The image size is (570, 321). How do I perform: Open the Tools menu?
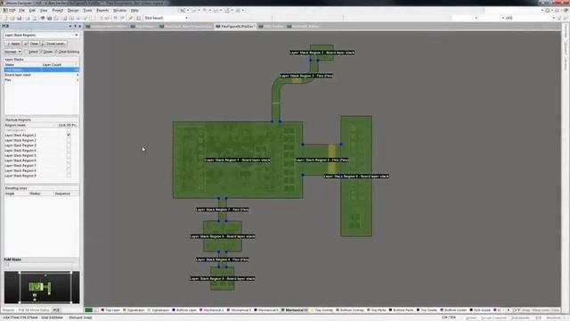pyautogui.click(x=87, y=11)
